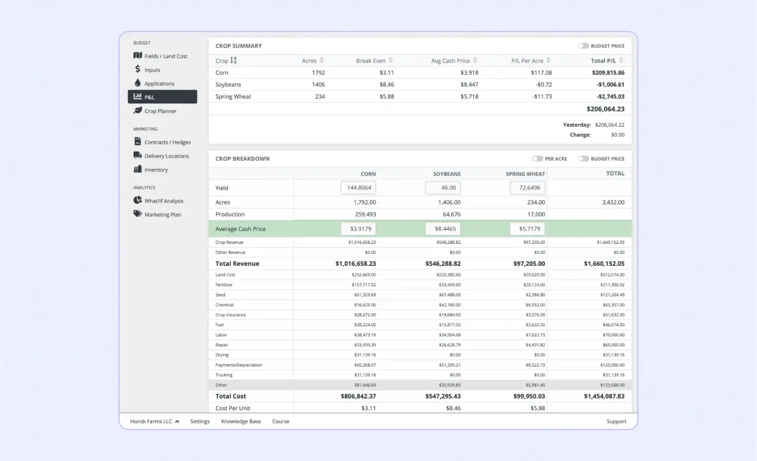Sort by Break Even arrows
This screenshot has height=461, width=757.
pos(391,60)
